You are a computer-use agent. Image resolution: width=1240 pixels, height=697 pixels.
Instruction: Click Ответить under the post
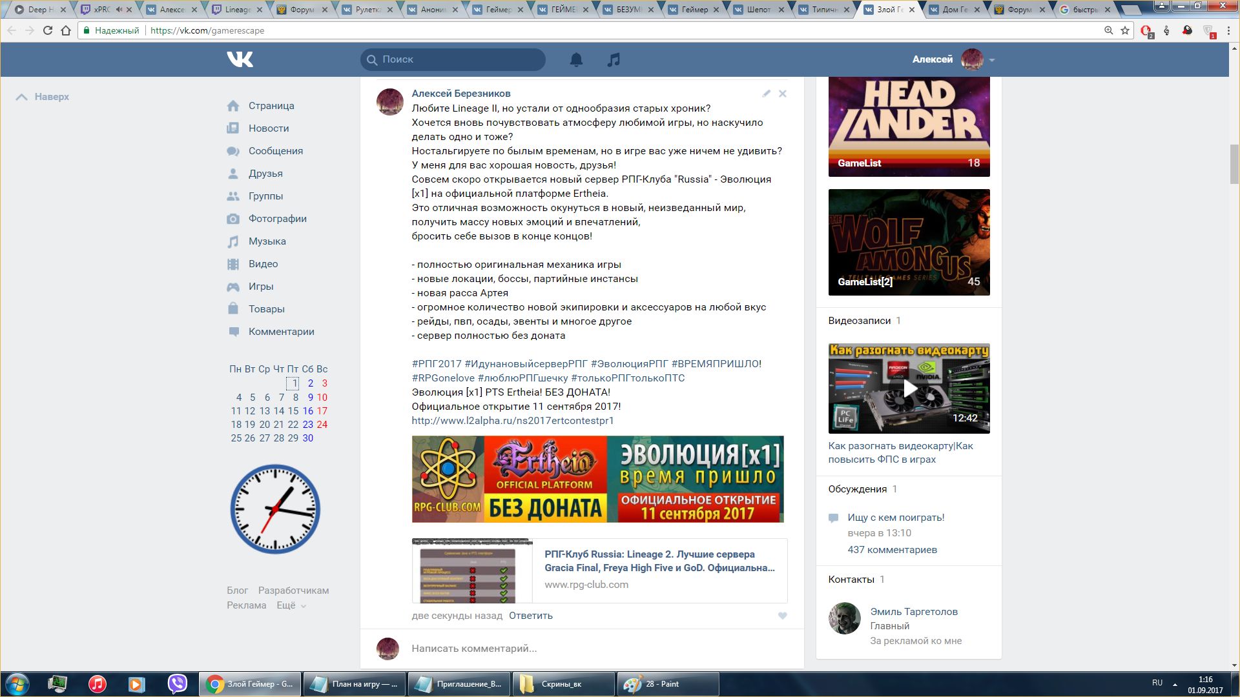coord(531,616)
